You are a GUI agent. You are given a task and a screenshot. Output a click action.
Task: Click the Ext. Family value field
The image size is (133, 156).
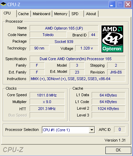(37, 72)
